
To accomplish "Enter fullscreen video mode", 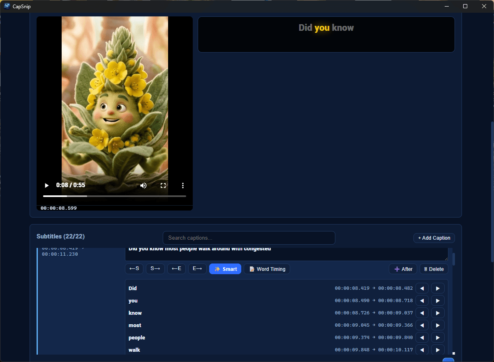I will click(163, 186).
